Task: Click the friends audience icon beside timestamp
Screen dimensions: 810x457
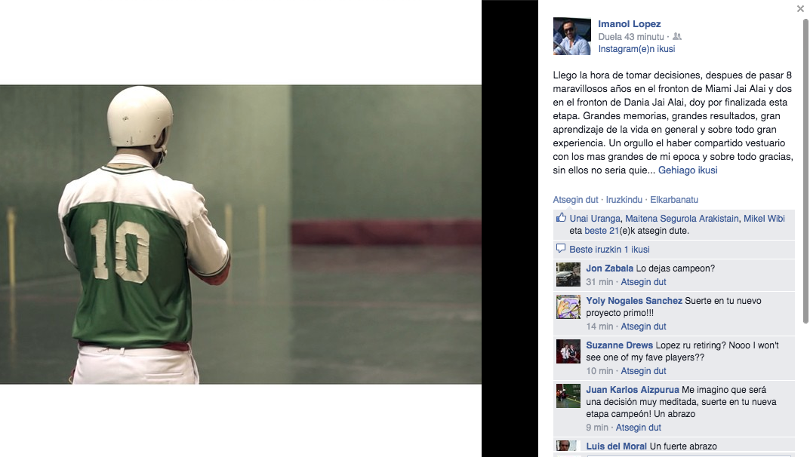Action: (676, 37)
